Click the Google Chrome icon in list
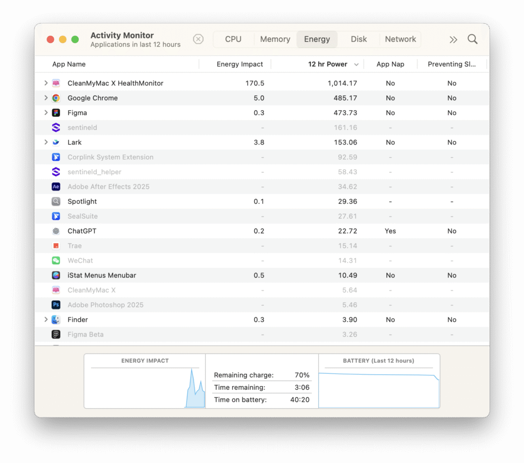The height and width of the screenshot is (463, 524). click(56, 98)
